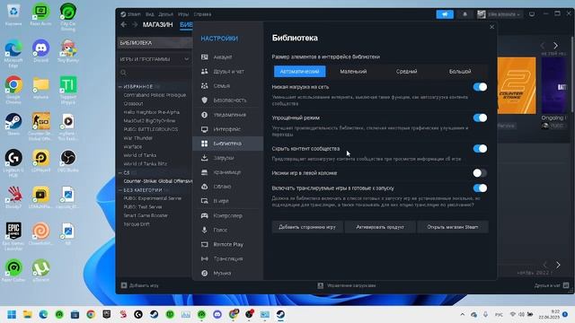Open the Интерфейс settings section
This screenshot has width=575, height=323.
tap(227, 129)
